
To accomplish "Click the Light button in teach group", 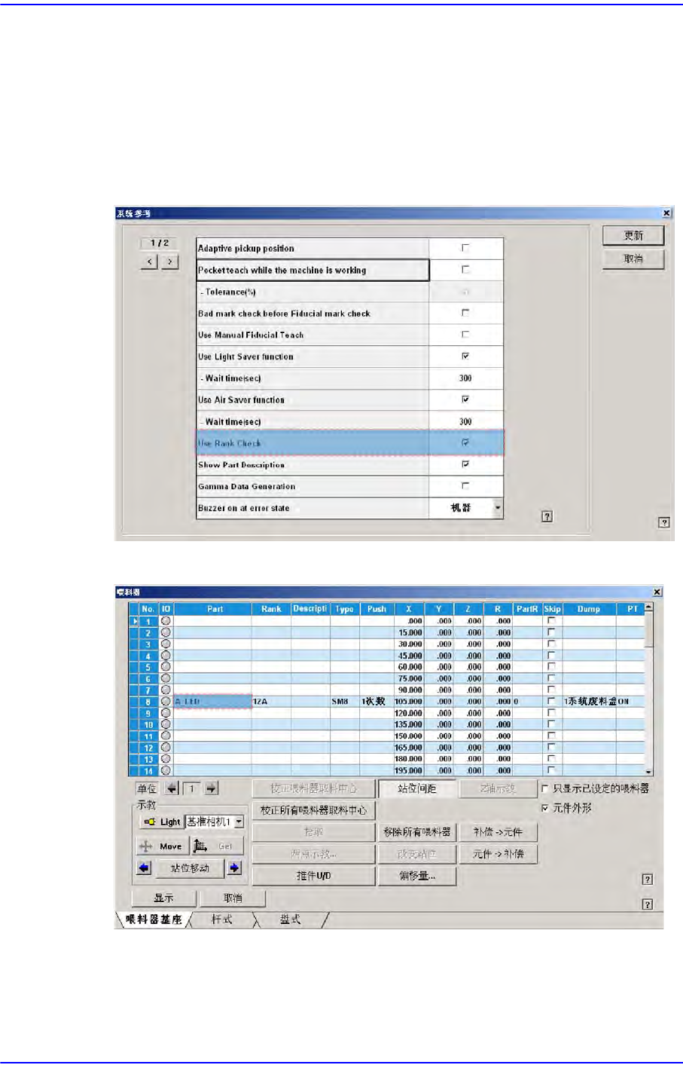I will point(162,822).
